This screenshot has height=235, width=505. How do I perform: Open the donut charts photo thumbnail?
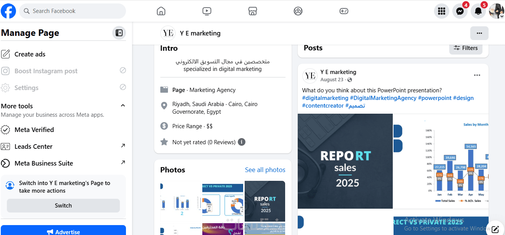223,201
